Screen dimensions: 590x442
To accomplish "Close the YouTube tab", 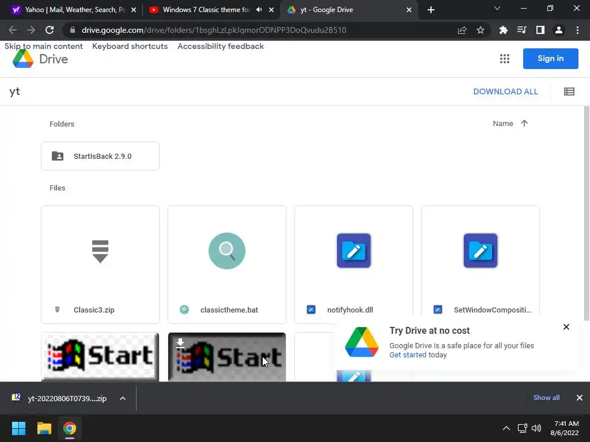I will pyautogui.click(x=271, y=10).
